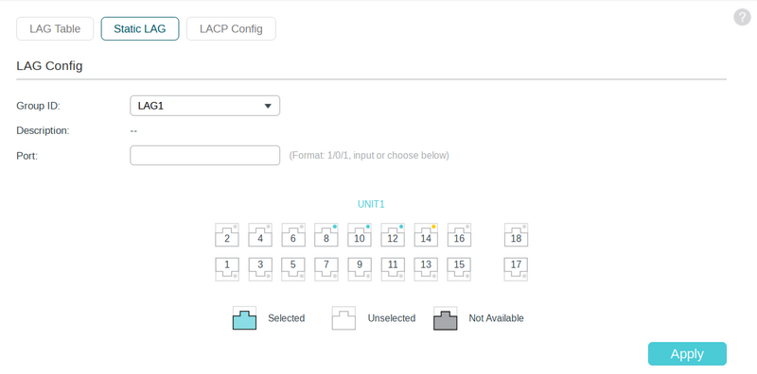Select port 8 in UNIT1
This screenshot has width=757, height=374.
point(326,235)
